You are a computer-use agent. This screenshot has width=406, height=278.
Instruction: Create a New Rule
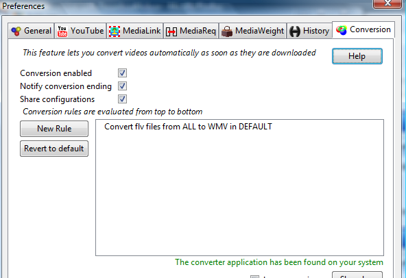tap(54, 129)
